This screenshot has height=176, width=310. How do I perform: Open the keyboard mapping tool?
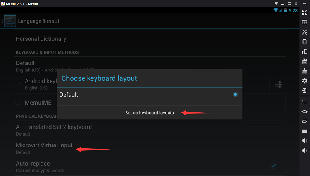[x=305, y=22]
